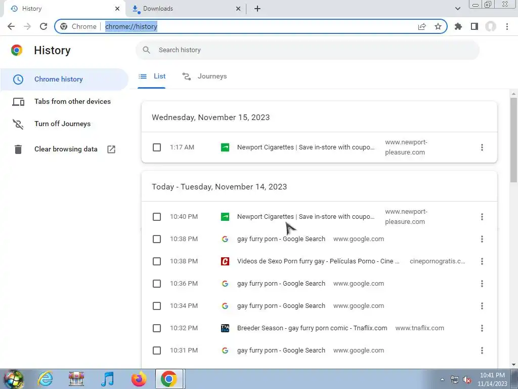Click the Search history field
Viewport: 518px width, 389px height.
308,50
